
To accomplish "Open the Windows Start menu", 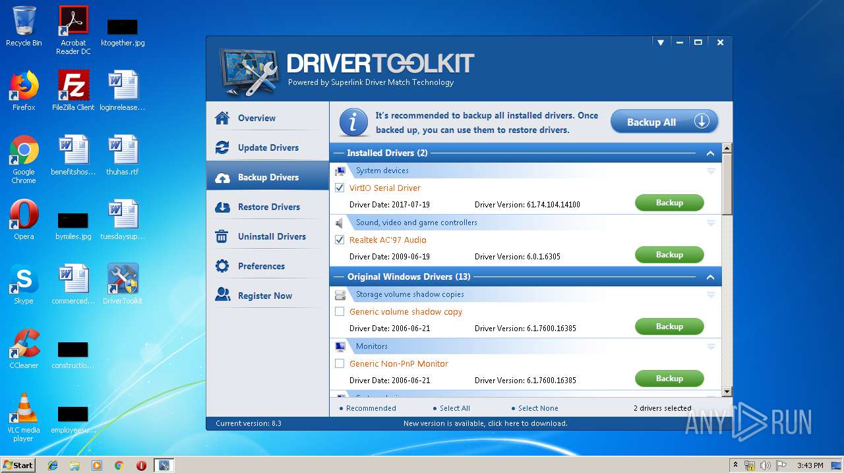I will coord(18,465).
